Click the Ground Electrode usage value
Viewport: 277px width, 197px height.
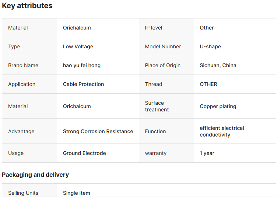click(x=84, y=153)
